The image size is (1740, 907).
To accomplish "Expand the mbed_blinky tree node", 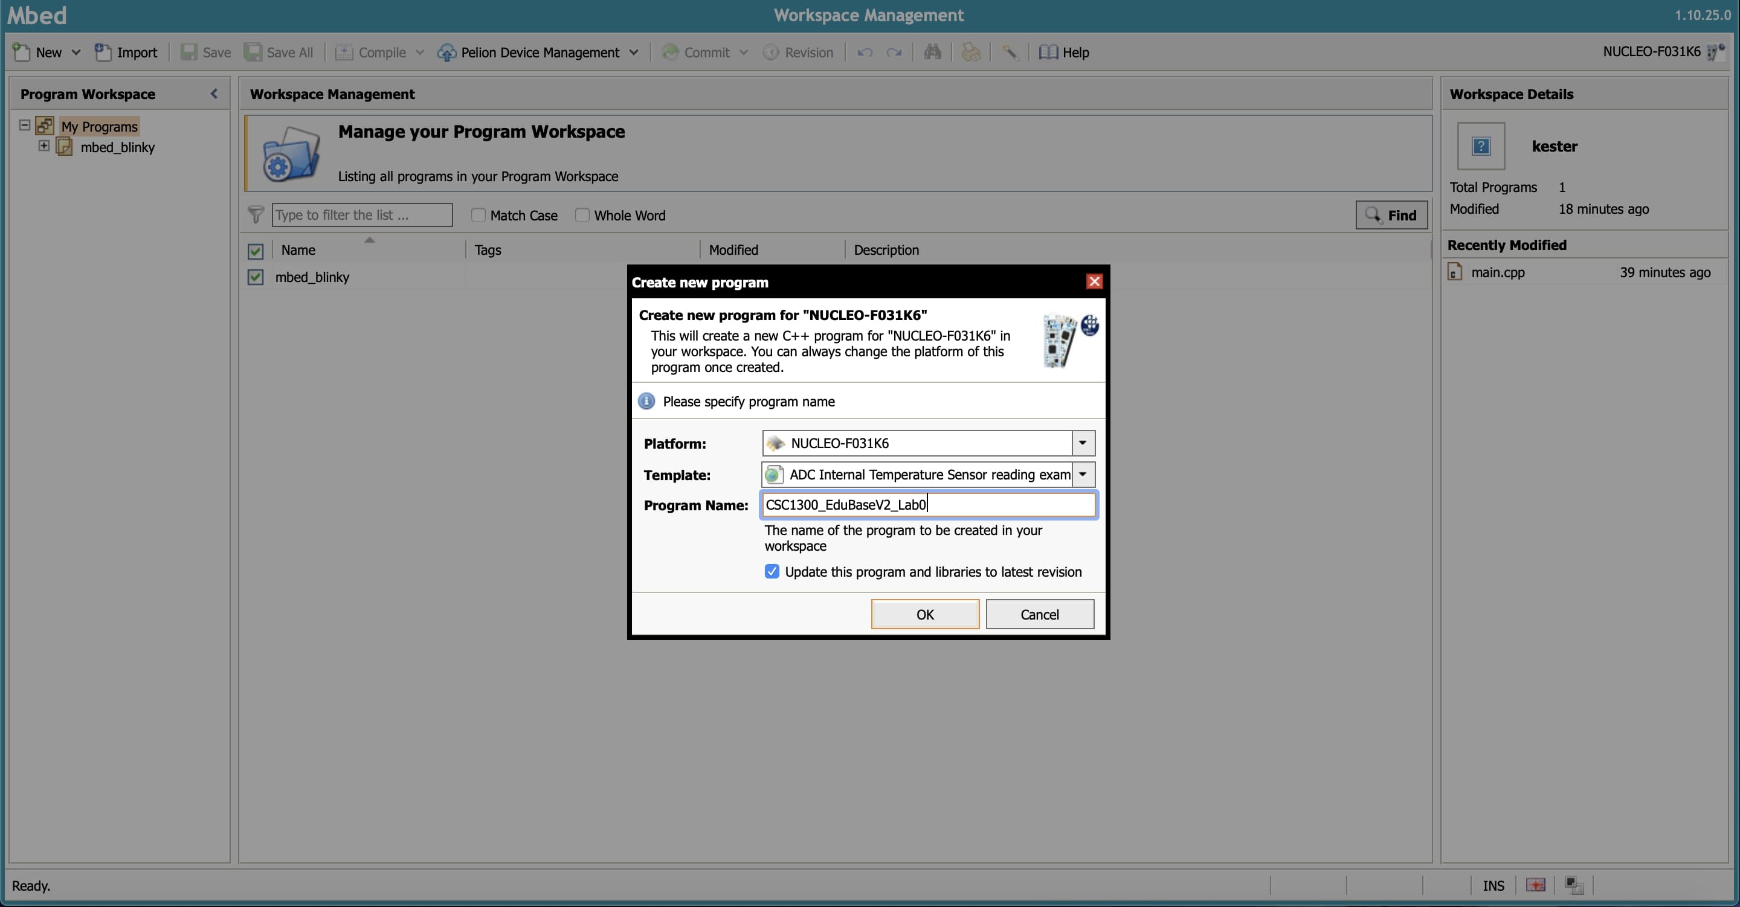I will 44,146.
